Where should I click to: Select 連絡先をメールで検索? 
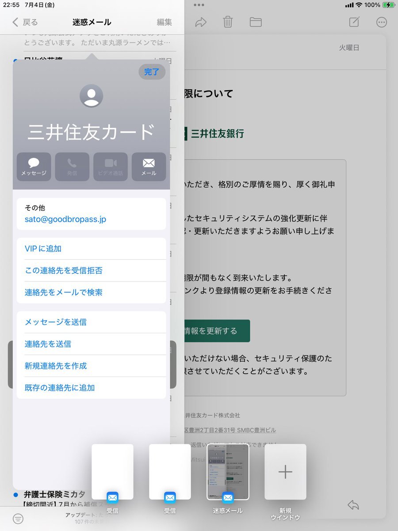coord(92,292)
